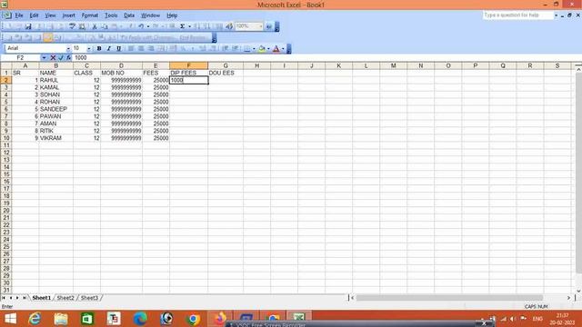Open the Drawing toolbar icon

tap(229, 26)
